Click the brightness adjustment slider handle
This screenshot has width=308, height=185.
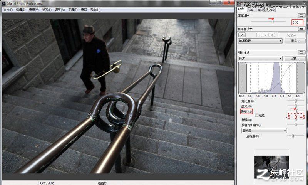pos(273,22)
